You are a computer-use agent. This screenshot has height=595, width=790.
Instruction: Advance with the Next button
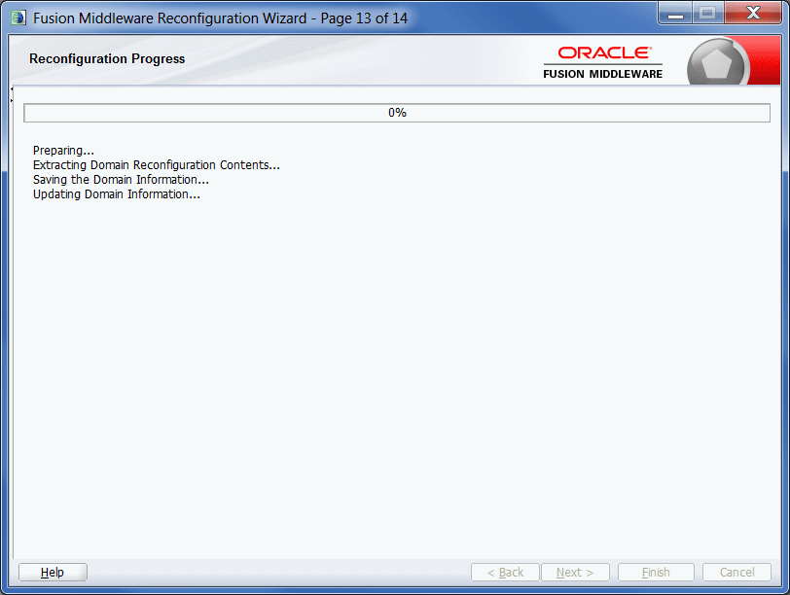tap(575, 573)
